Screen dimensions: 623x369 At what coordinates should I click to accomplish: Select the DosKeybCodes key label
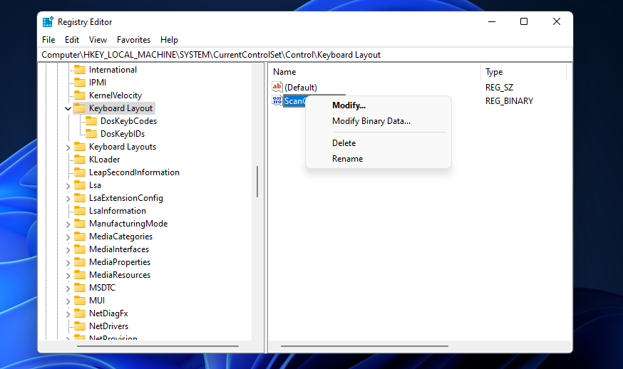pos(128,121)
